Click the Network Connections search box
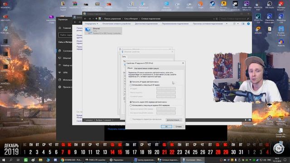Viewport: 290px width, 163px height. coord(234,19)
